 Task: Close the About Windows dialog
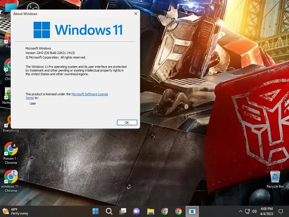point(136,14)
